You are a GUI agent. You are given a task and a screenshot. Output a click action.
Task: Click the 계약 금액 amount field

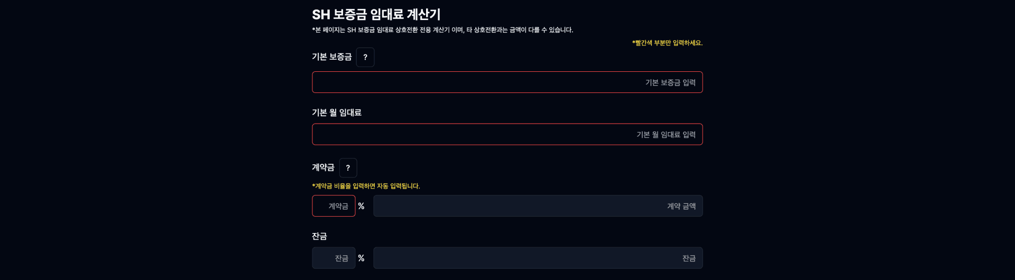point(538,206)
